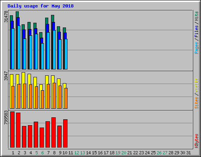Click the chart title "Daily usage for May 2018"
The height and width of the screenshot is (157, 201).
click(x=40, y=6)
